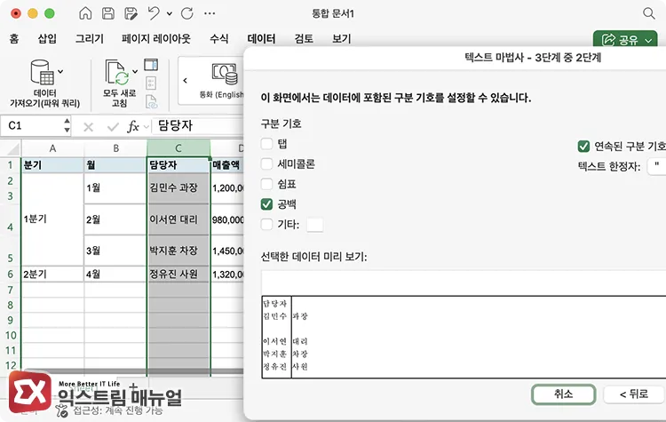
Task: Click cell 김민수 과장
Action: pos(178,187)
